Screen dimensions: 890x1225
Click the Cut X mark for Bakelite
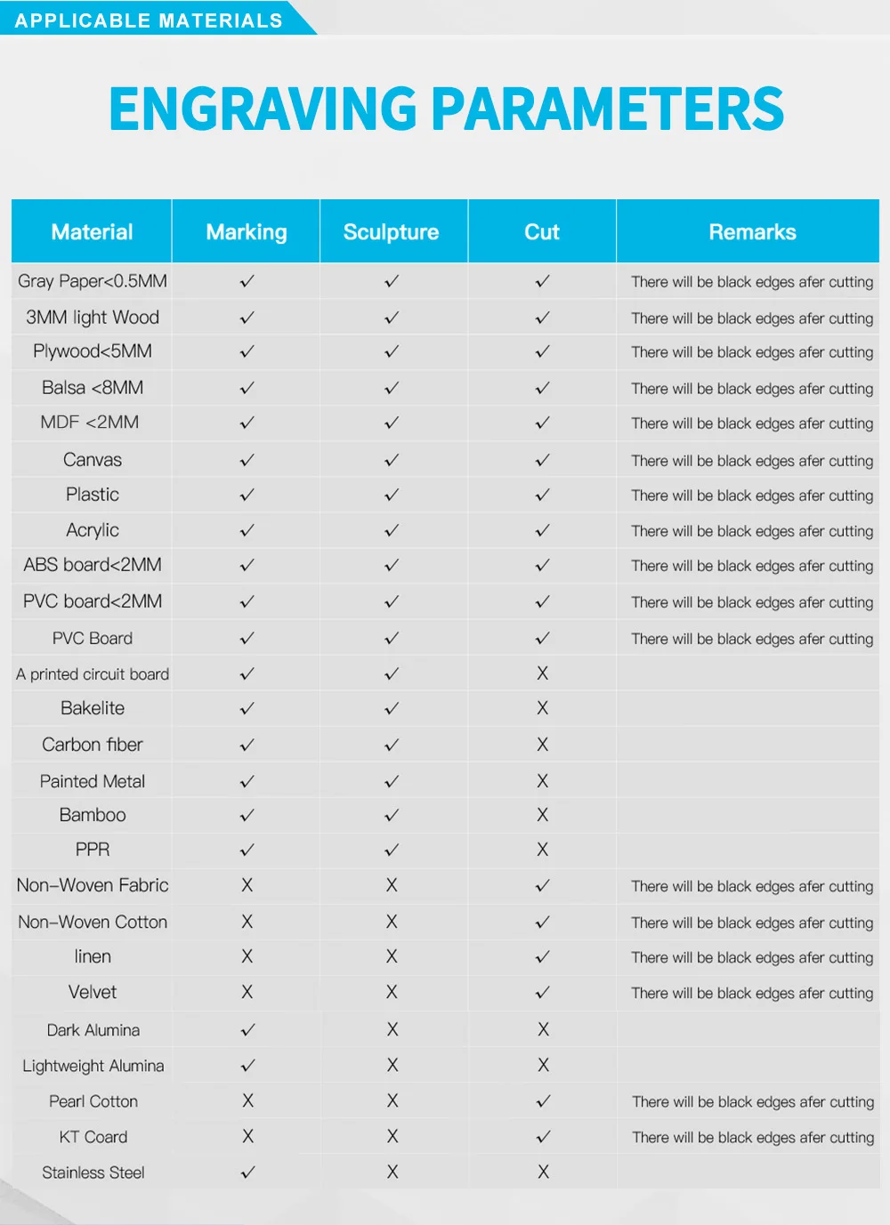click(542, 708)
